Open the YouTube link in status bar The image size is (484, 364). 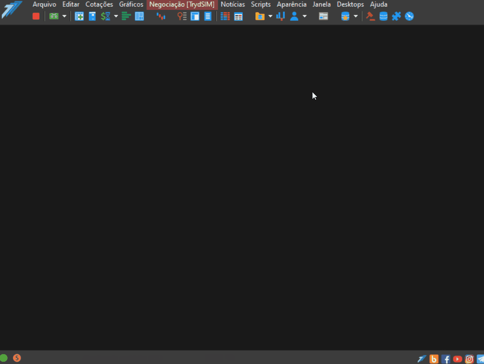pyautogui.click(x=458, y=359)
